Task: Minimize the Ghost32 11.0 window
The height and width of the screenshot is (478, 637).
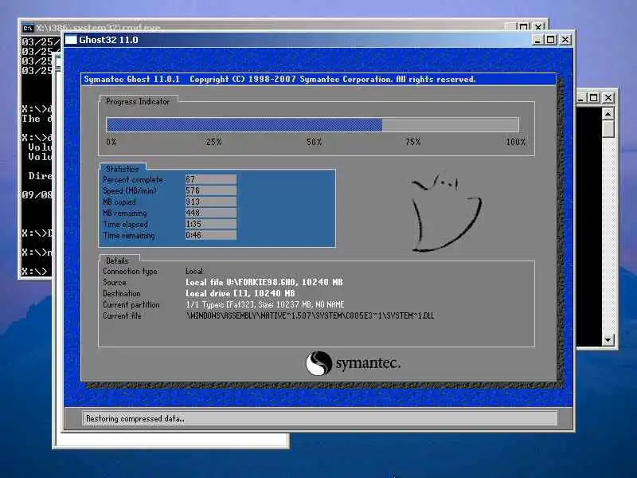Action: tap(537, 40)
